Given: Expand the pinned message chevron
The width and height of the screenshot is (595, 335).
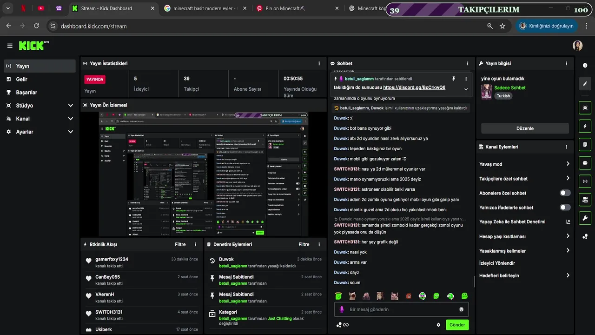Looking at the screenshot, I should tap(466, 89).
